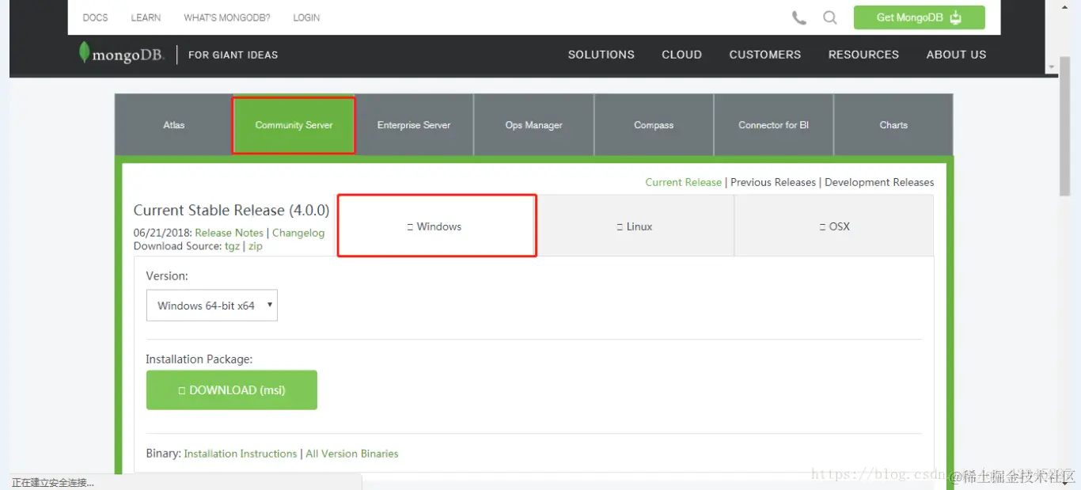Open All Version Binaries link
Image resolution: width=1081 pixels, height=490 pixels.
[352, 454]
